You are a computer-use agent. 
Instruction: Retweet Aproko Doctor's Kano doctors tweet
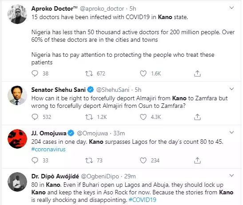pyautogui.click(x=89, y=73)
